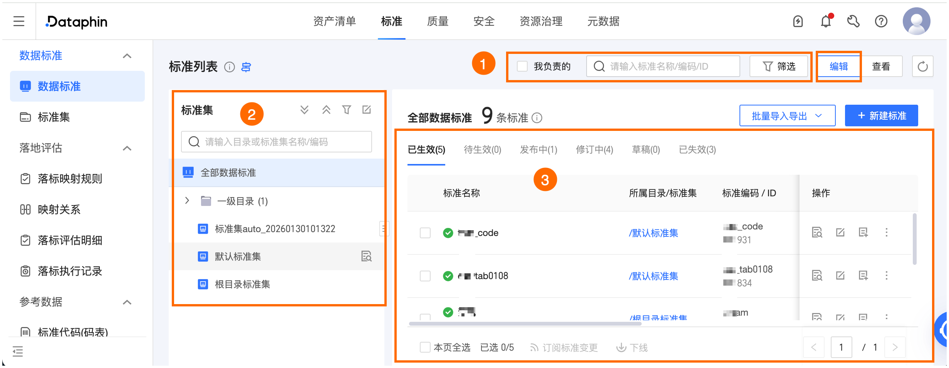Expand all nodes in the 标准集 tree
The height and width of the screenshot is (368, 949).
coord(304,110)
